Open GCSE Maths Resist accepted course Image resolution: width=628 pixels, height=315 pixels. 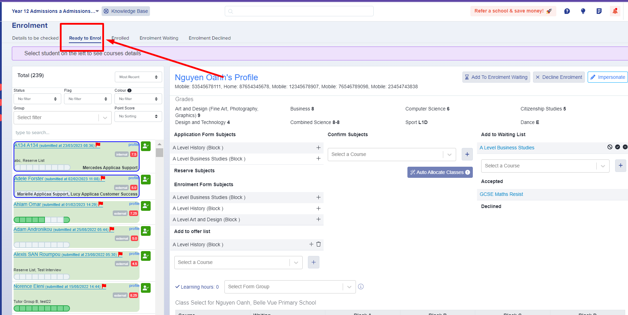(501, 194)
